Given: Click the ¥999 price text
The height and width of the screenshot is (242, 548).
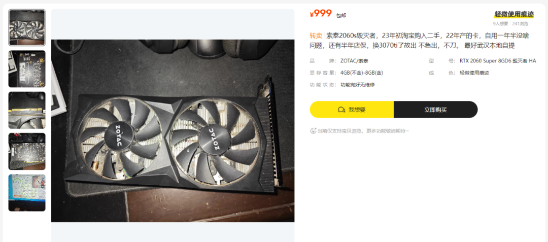Looking at the screenshot, I should 321,14.
